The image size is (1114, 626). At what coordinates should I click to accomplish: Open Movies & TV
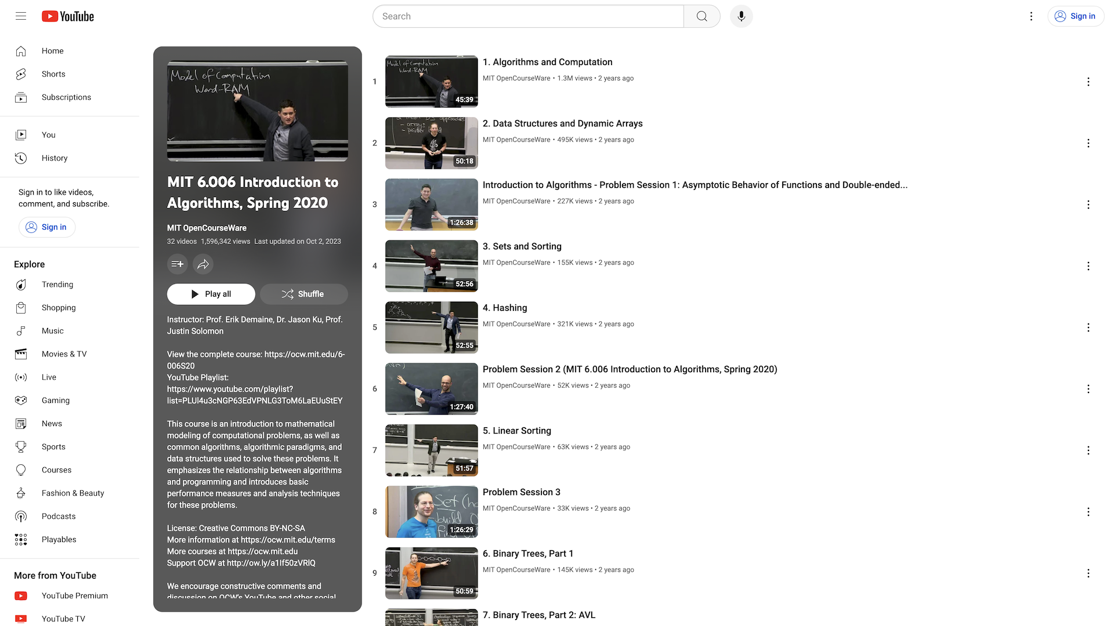pyautogui.click(x=70, y=354)
